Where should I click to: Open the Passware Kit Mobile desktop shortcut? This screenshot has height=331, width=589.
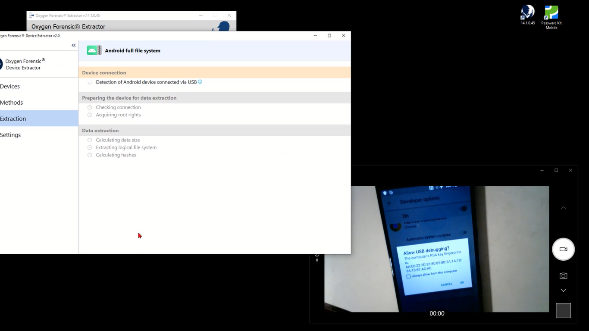click(x=551, y=18)
